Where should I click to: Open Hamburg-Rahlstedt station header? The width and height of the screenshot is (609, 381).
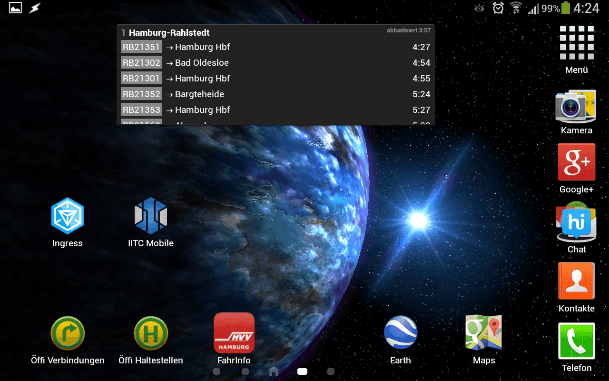(x=166, y=33)
